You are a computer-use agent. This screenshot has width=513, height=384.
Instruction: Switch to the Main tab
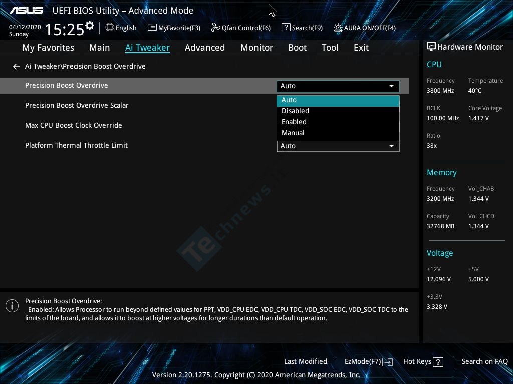pos(100,48)
